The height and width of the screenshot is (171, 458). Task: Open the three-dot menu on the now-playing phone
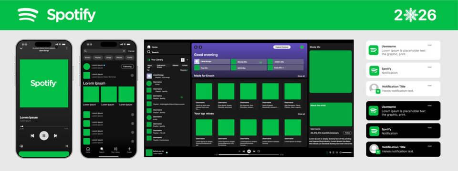click(x=67, y=48)
